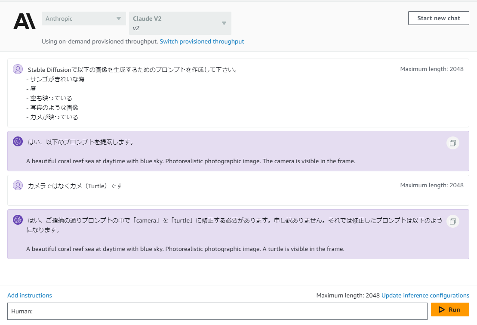Click the model icon on first purple response
Image resolution: width=477 pixels, height=325 pixels.
[18, 141]
